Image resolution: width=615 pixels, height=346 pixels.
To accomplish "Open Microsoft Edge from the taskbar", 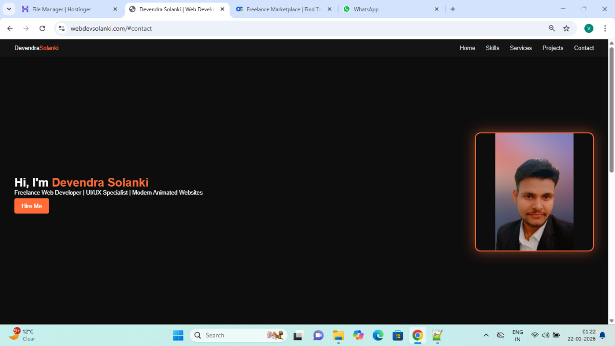I will 378,335.
